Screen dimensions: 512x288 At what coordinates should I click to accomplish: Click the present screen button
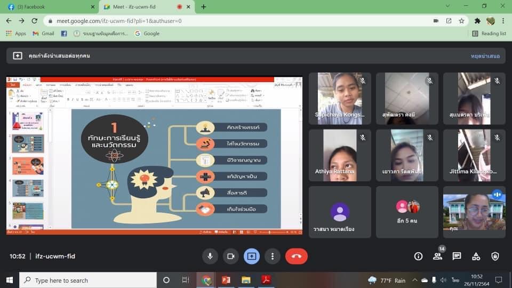[x=252, y=256]
